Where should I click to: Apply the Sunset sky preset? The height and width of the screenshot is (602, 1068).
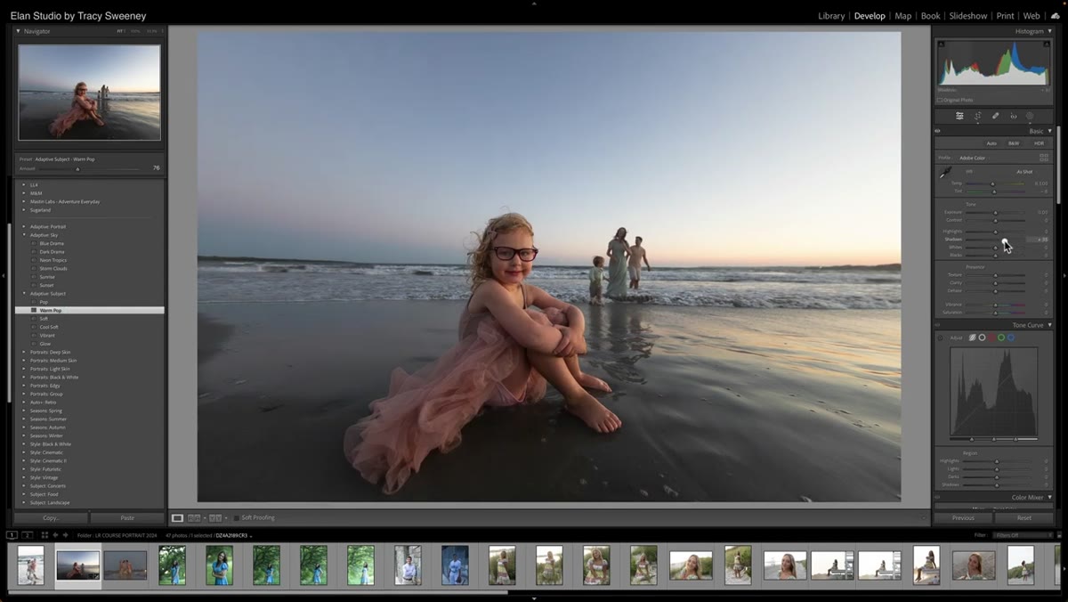[46, 285]
